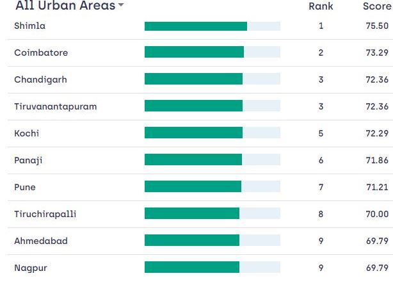Open the Tiruvananthapuram entry
This screenshot has width=393, height=285.
coord(56,106)
